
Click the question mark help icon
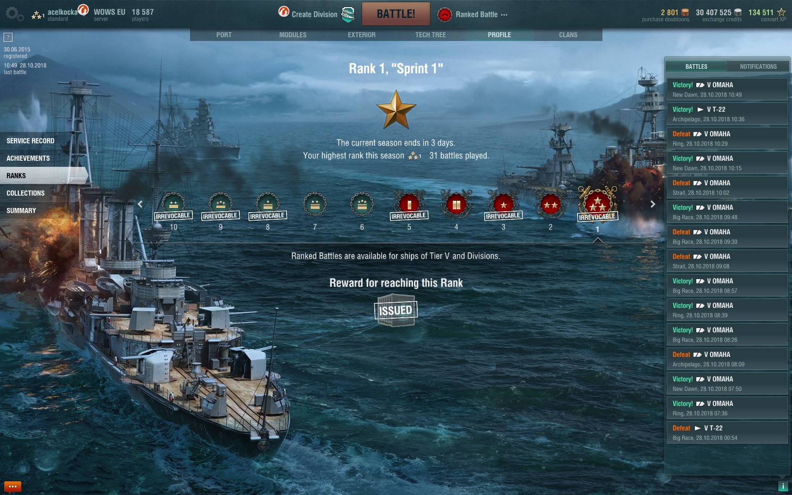click(8, 37)
